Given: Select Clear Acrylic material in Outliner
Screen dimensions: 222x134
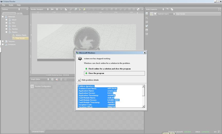Looking at the screenshot, I should [x=20, y=38].
